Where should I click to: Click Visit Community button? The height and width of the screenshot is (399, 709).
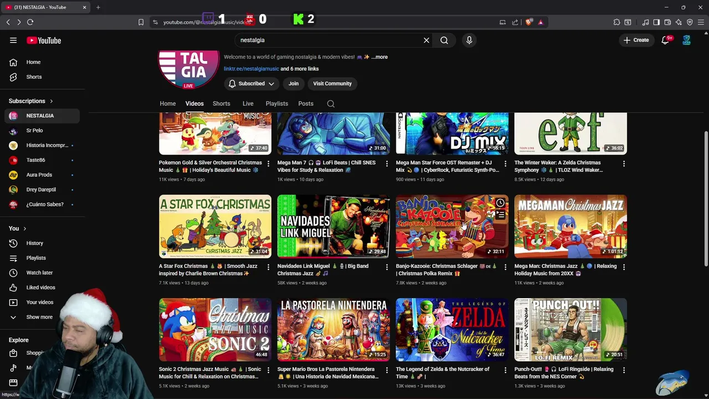tap(332, 84)
